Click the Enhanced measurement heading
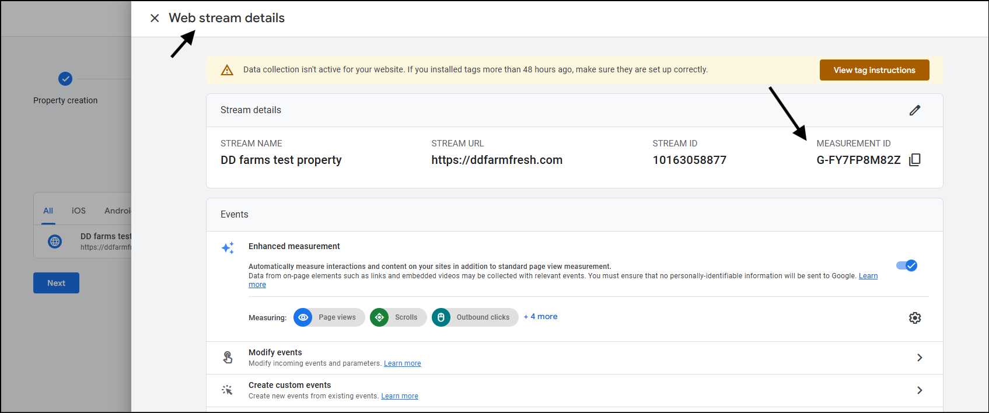This screenshot has height=413, width=989. pyautogui.click(x=294, y=246)
